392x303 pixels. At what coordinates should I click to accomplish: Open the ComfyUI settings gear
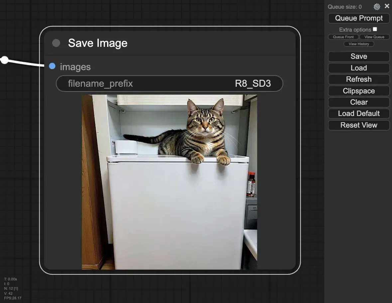tap(376, 6)
